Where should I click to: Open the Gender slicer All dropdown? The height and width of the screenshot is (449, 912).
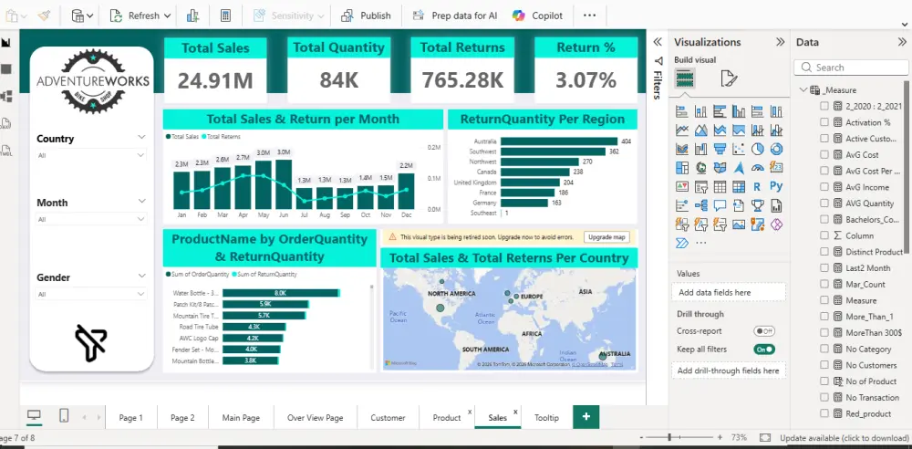click(91, 295)
